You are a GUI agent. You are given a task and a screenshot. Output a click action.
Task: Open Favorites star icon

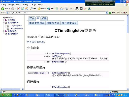click(39, 9)
